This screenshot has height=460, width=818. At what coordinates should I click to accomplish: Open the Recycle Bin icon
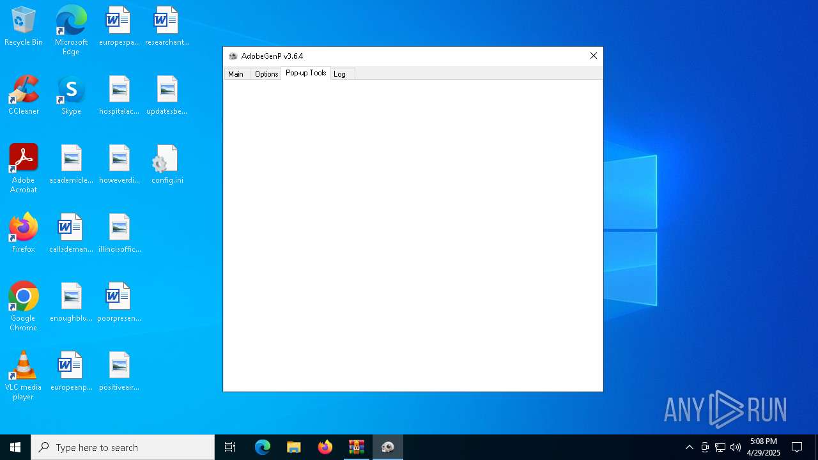coord(24,27)
